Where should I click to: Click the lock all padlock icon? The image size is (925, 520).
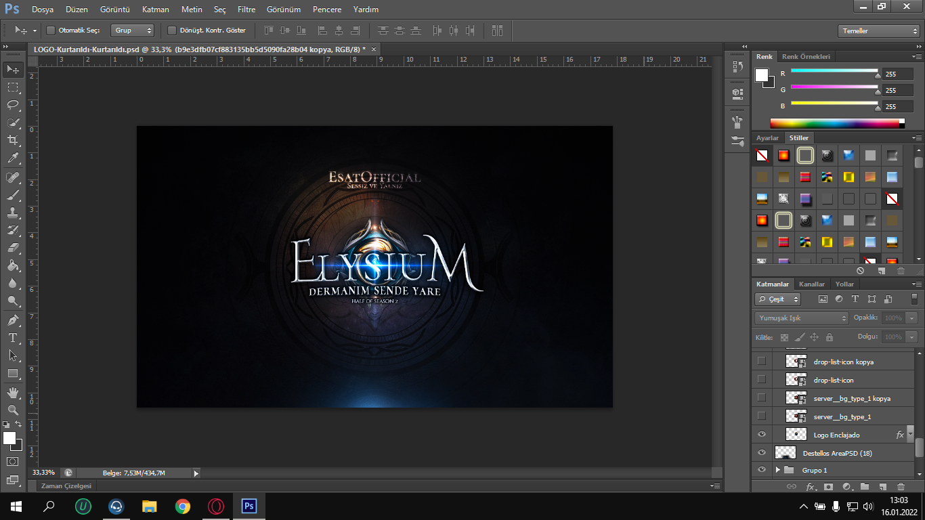[x=830, y=337]
